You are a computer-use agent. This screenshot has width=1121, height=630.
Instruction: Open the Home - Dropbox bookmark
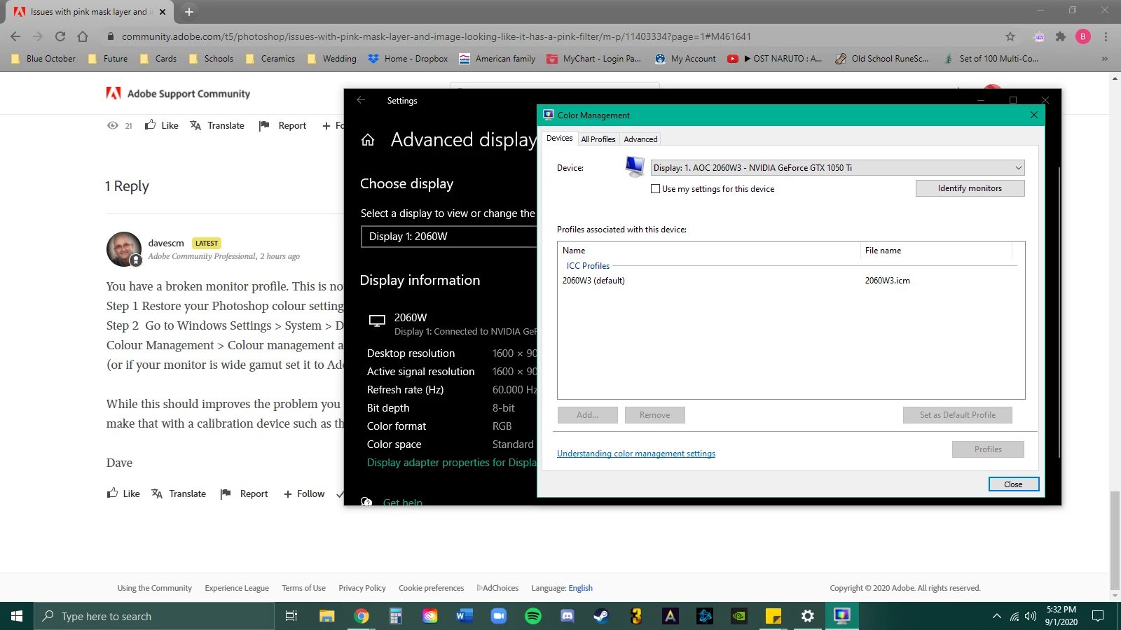pyautogui.click(x=408, y=59)
